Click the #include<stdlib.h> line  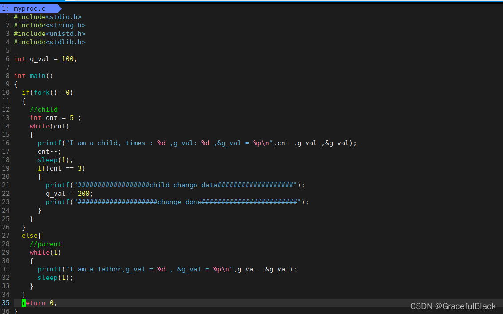pos(49,42)
